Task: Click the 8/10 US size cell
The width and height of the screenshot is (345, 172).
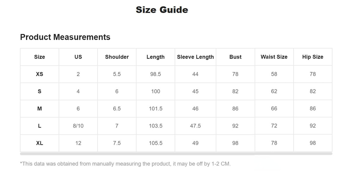Action: click(x=78, y=126)
